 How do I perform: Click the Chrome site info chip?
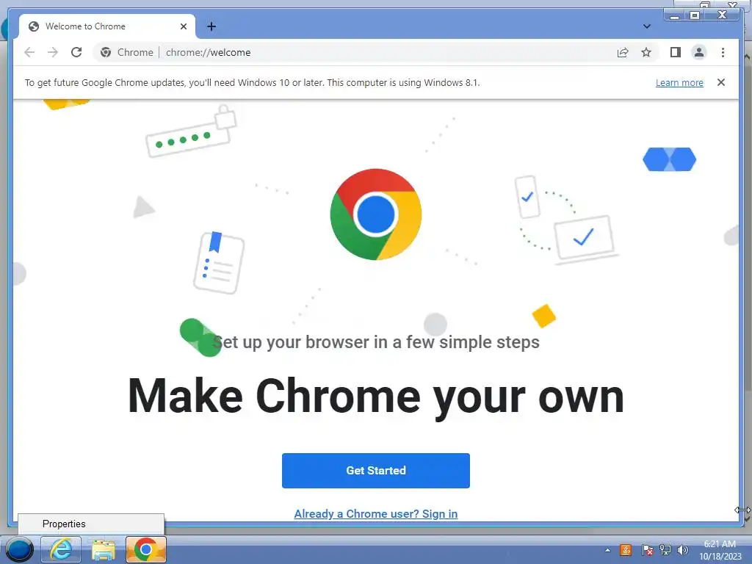pos(127,52)
